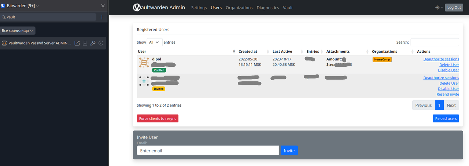Close the Bitwarden panel with X
Viewport: 469px width, 166px height.
pos(103,5)
